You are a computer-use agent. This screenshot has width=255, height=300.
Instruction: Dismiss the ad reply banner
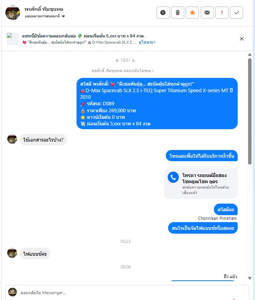[242, 39]
